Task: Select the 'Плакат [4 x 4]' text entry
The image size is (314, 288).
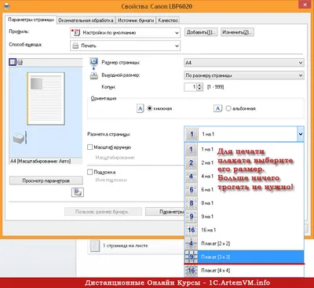Action: point(216,270)
